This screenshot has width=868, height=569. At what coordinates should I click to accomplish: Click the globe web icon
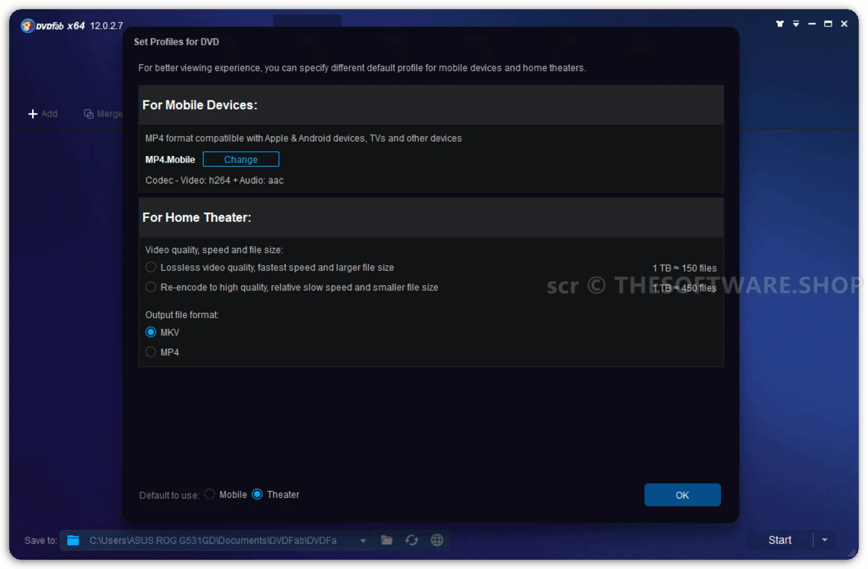437,540
